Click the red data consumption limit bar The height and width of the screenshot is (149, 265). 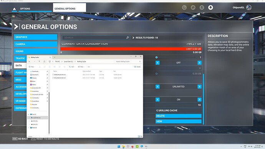pyautogui.click(x=131, y=49)
